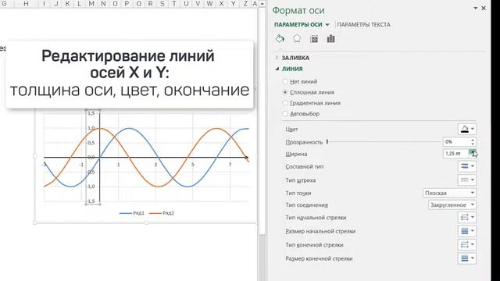
Task: Open the Effects pentagon tab
Action: 297,39
